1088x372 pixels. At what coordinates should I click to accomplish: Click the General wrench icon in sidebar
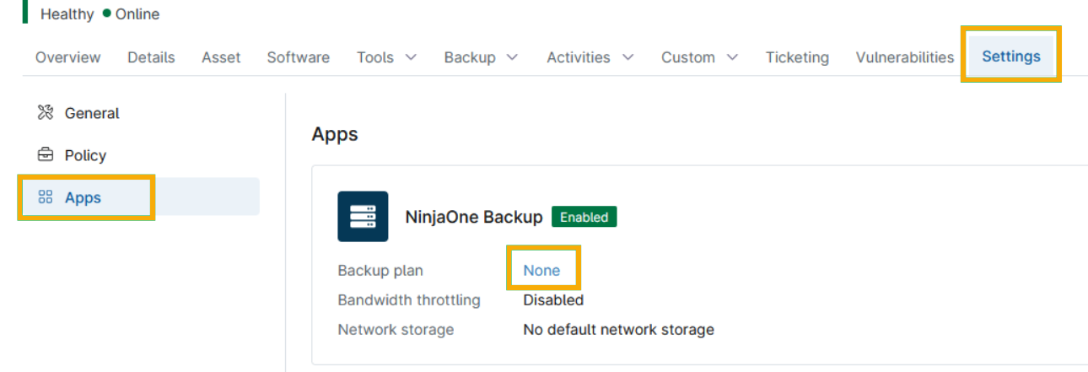tap(46, 113)
